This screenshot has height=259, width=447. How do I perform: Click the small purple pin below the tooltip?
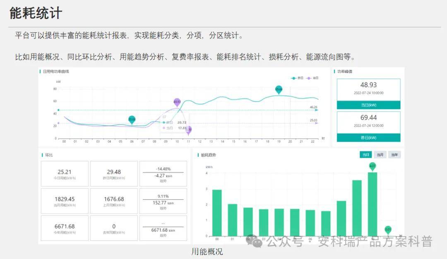(189, 129)
